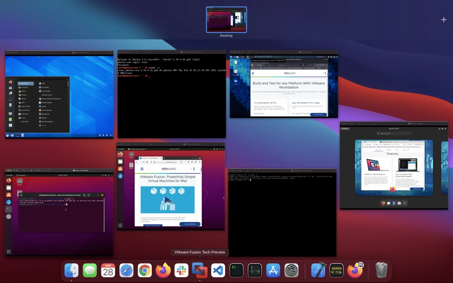
Task: Open Finder from the Dock
Action: click(71, 270)
